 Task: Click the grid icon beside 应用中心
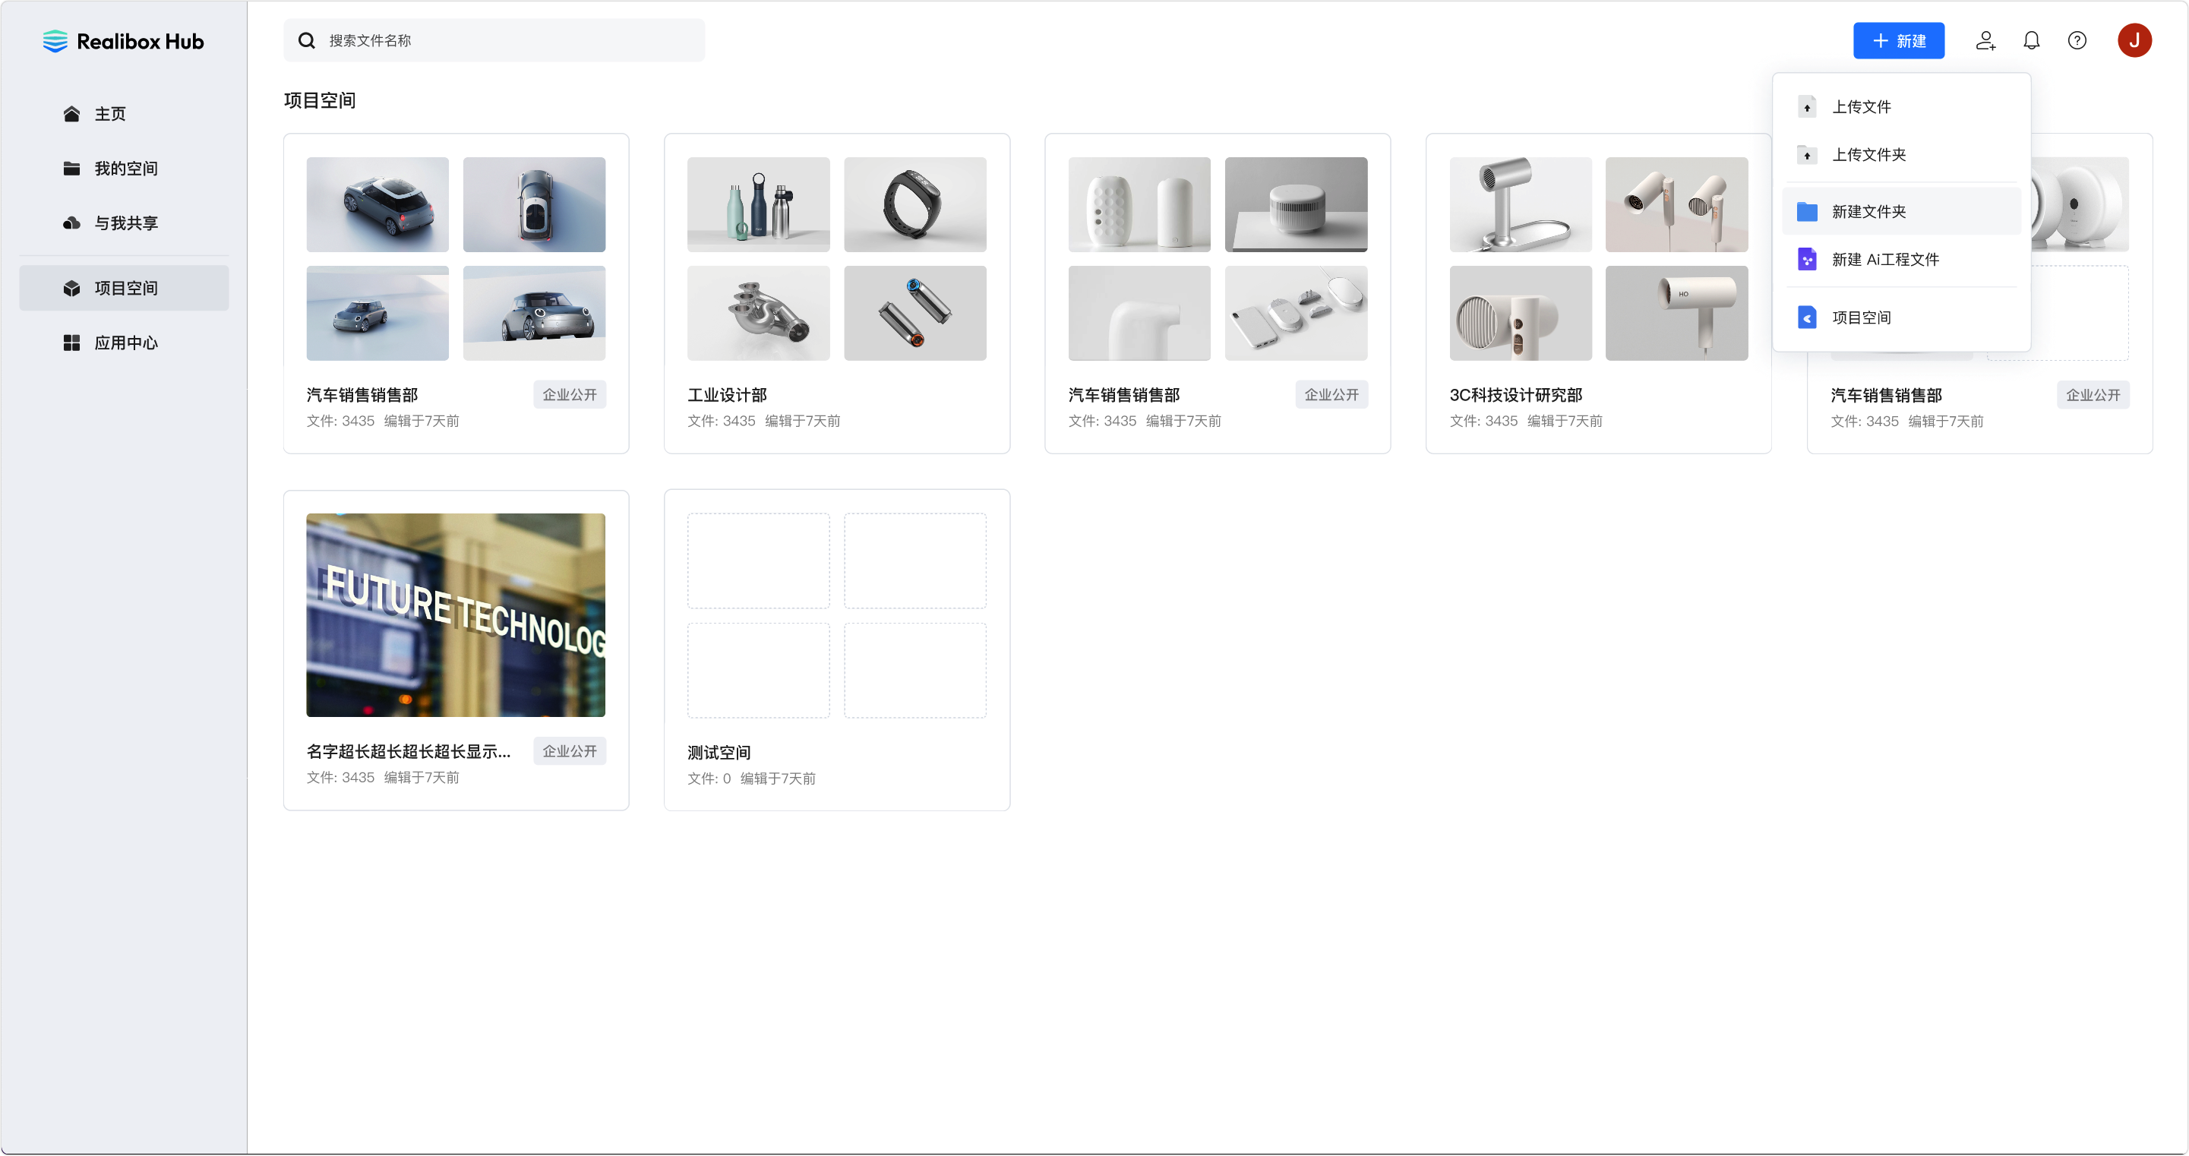tap(71, 343)
